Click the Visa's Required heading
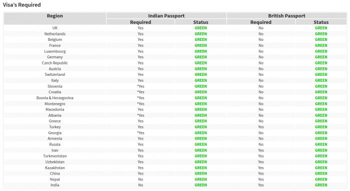This screenshot has height=191, width=350. click(21, 4)
